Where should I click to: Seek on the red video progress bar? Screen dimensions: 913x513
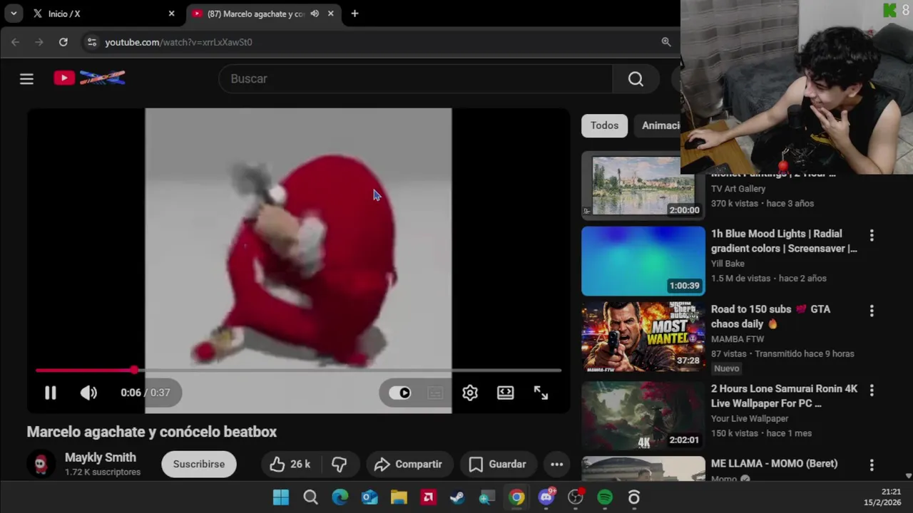(298, 370)
